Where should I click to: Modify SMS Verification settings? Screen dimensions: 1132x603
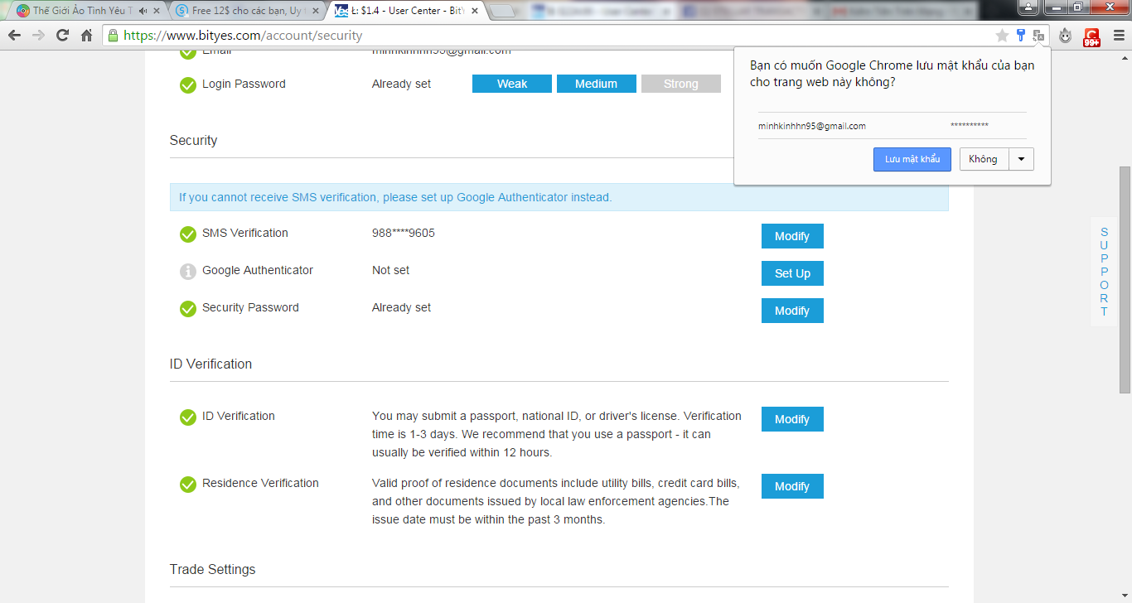792,236
